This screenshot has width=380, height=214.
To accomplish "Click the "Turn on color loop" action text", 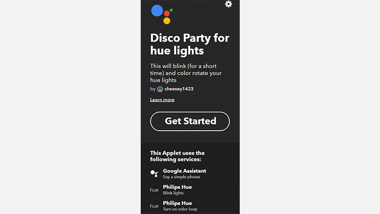I will (x=180, y=209).
